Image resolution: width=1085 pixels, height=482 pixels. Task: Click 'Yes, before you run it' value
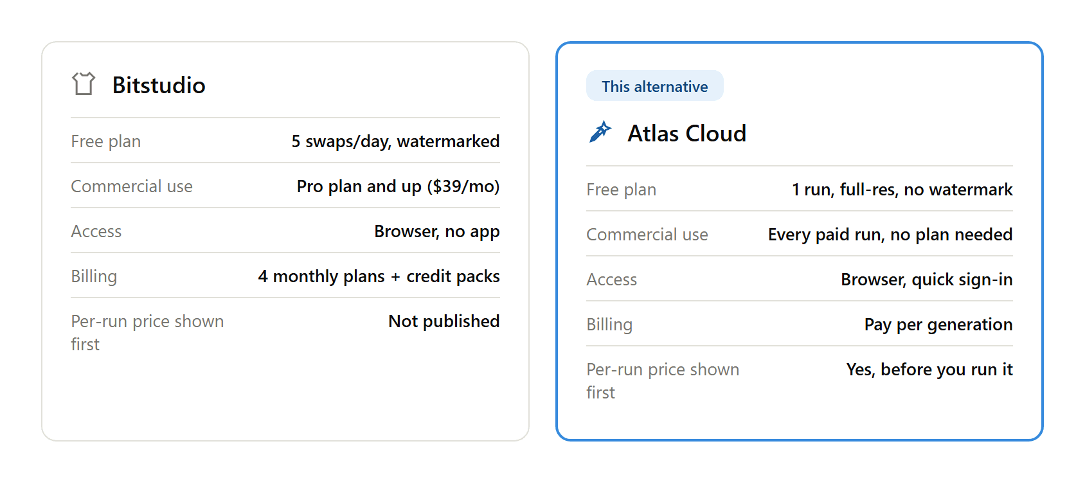[929, 370]
